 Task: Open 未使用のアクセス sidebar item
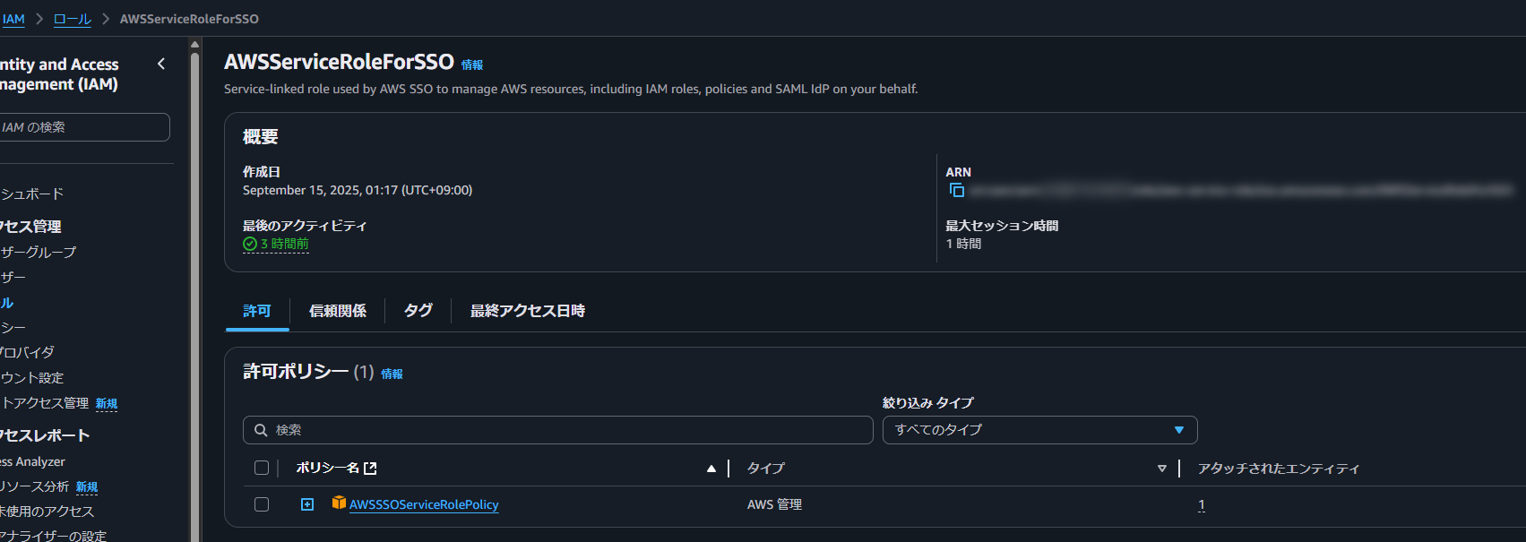point(47,512)
